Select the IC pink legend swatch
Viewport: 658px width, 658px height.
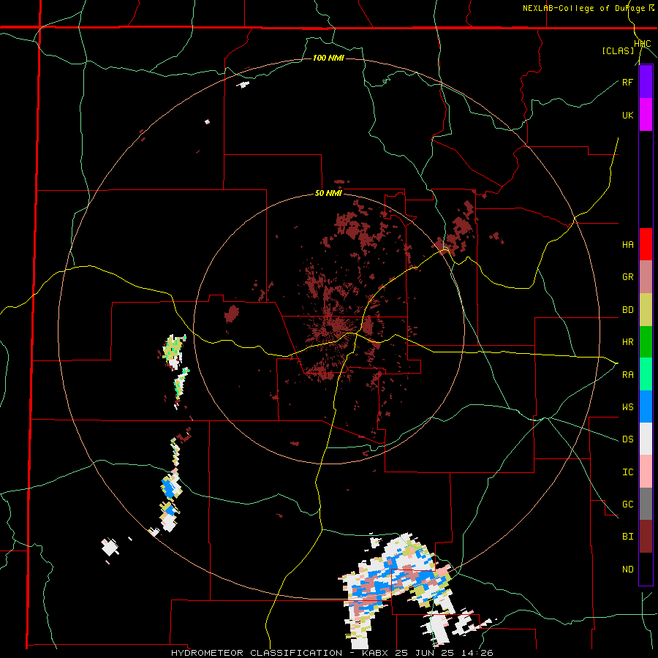click(x=646, y=472)
